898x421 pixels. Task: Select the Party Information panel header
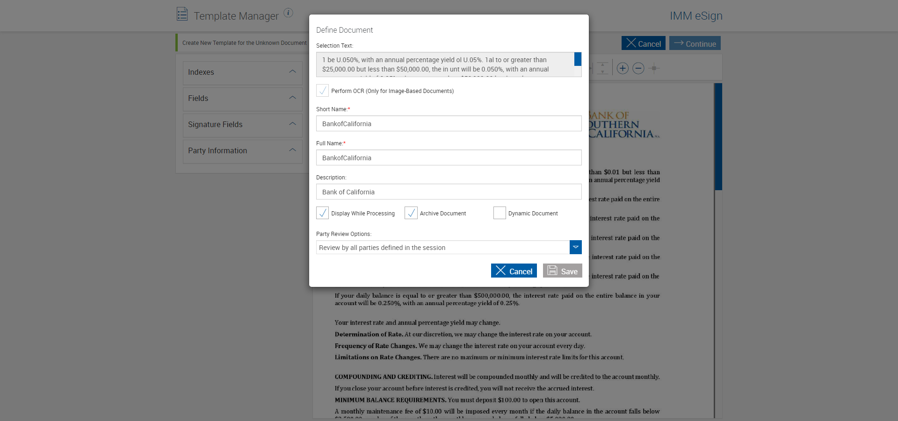[242, 150]
